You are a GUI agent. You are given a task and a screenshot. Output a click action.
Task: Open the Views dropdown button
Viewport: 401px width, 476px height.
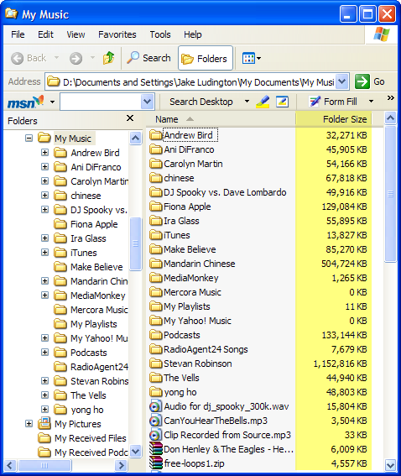click(252, 58)
